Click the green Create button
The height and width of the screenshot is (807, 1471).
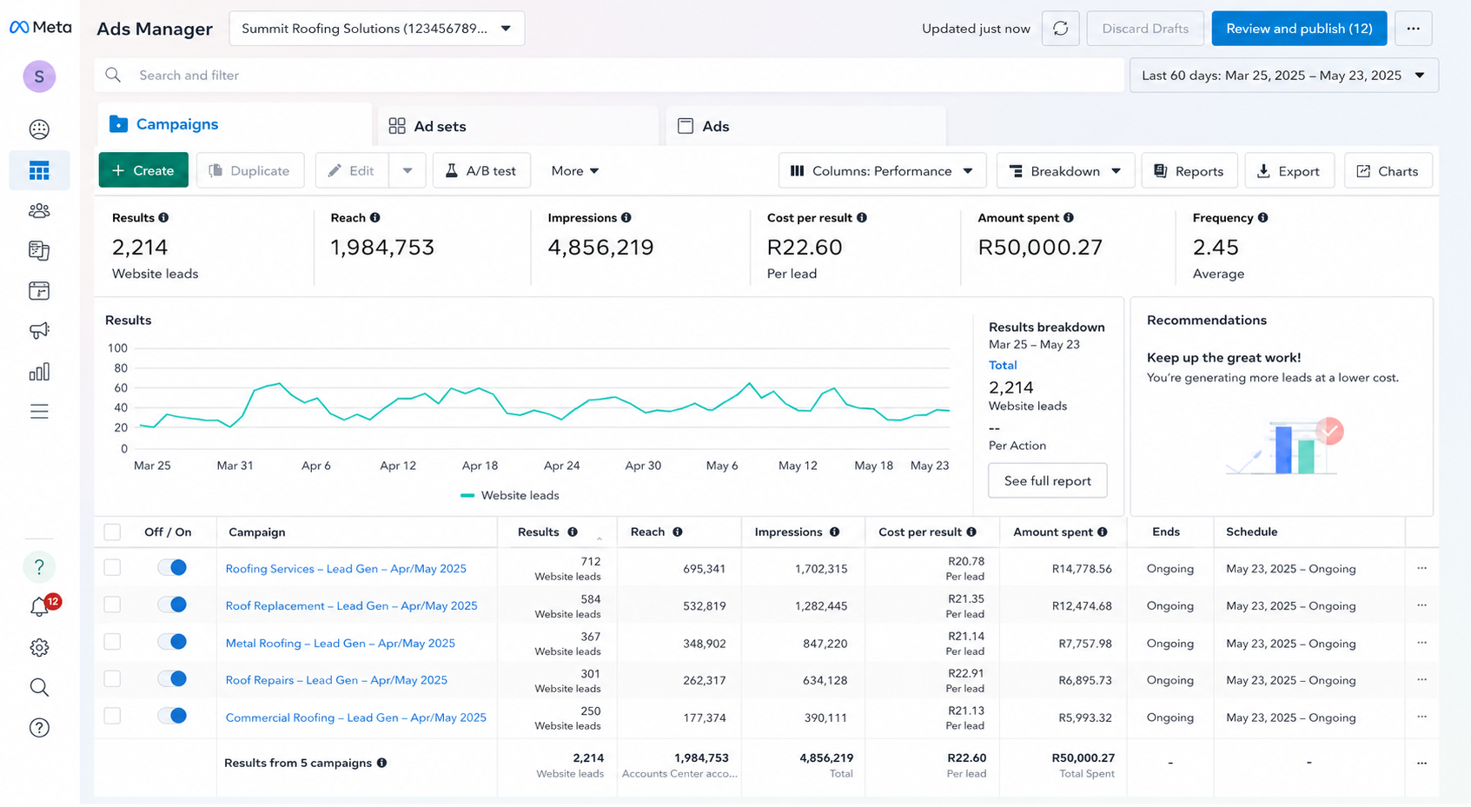click(143, 170)
